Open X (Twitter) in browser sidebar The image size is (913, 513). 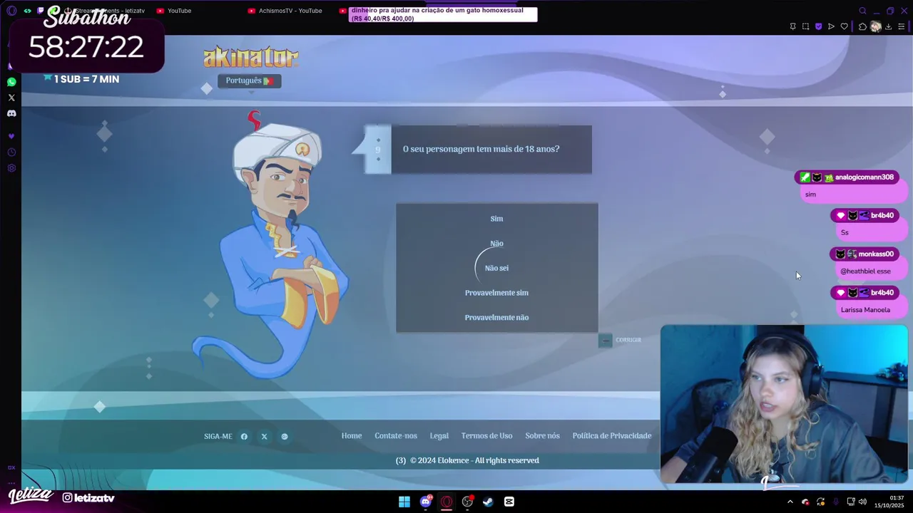(x=11, y=98)
